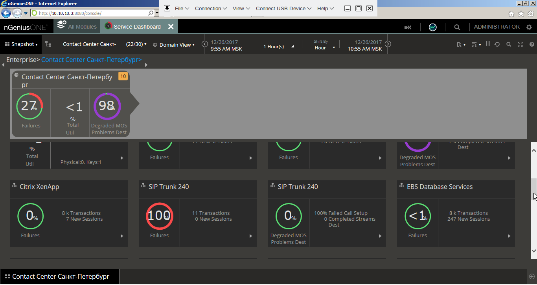Image resolution: width=537 pixels, height=285 pixels.
Task: Click the service hierarchy tree icon
Action: click(48, 44)
